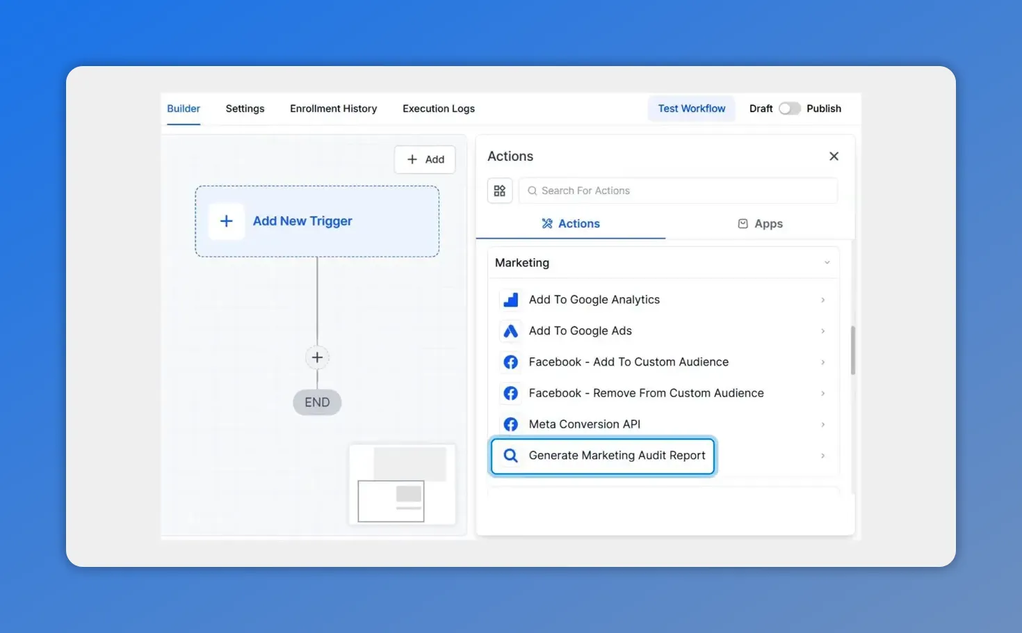
Task: Click the Meta Conversion API Facebook icon
Action: point(510,424)
